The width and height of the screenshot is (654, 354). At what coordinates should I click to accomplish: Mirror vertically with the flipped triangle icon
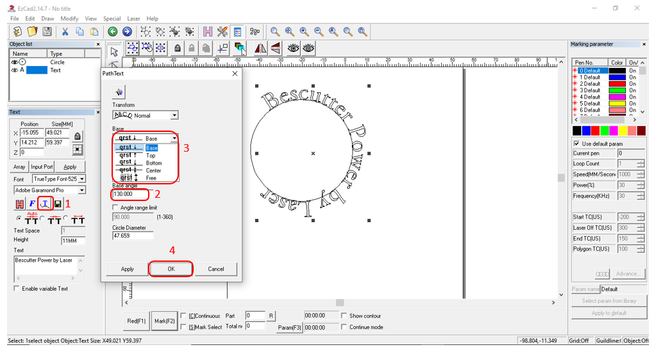275,48
